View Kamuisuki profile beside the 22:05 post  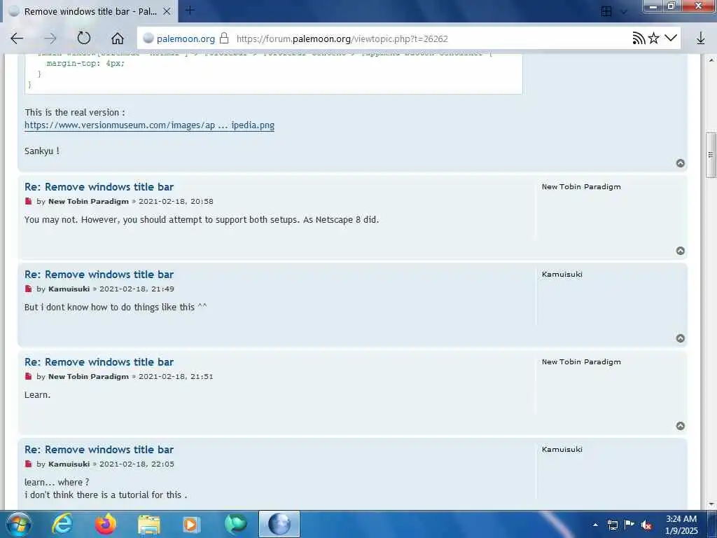coord(562,449)
